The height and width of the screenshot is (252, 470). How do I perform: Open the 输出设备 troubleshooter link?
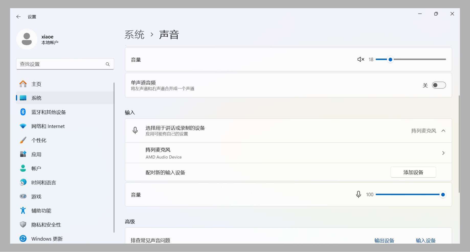384,240
